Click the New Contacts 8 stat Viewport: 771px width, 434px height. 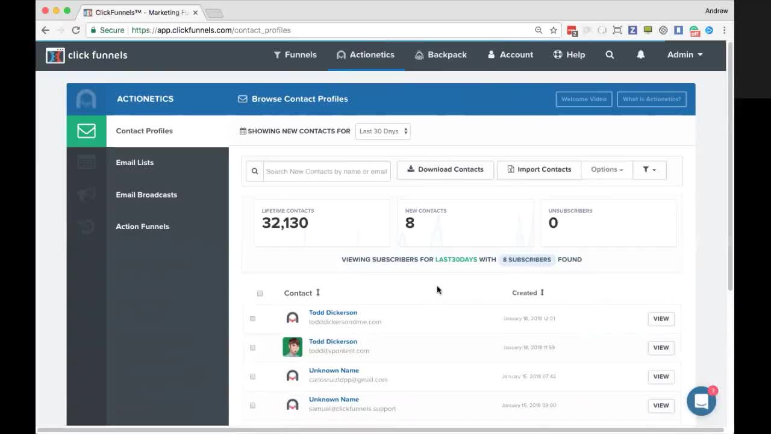coord(465,222)
